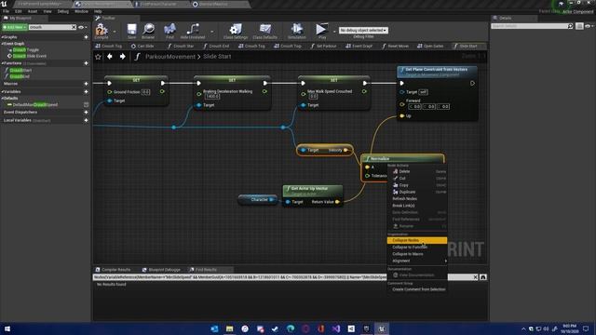
Task: Click the Compile toolbar icon
Action: (x=102, y=31)
